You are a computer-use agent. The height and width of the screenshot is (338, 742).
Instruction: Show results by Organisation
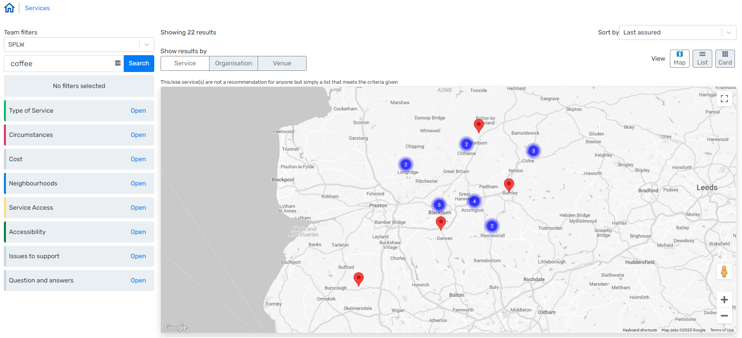coord(233,63)
